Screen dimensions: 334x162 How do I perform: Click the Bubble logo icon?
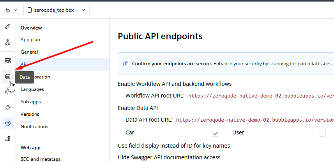coord(7,10)
